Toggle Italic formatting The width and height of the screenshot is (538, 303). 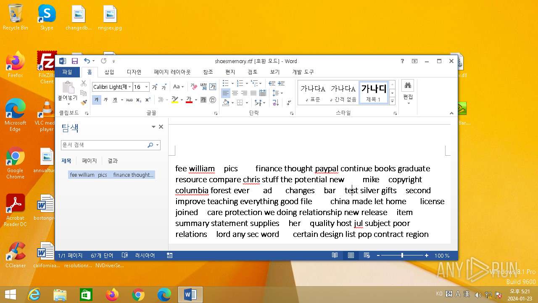click(x=105, y=100)
